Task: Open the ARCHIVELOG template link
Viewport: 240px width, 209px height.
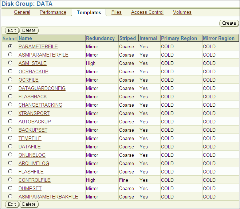Action: [x=34, y=163]
